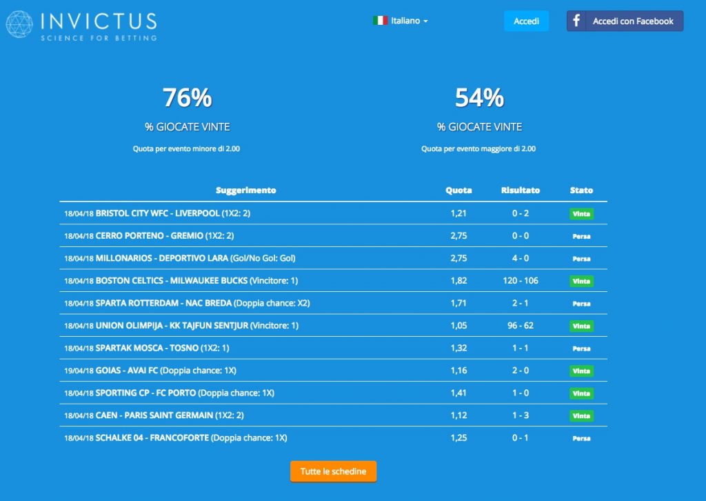Click the Stato column header
The image size is (706, 501).
coord(581,190)
